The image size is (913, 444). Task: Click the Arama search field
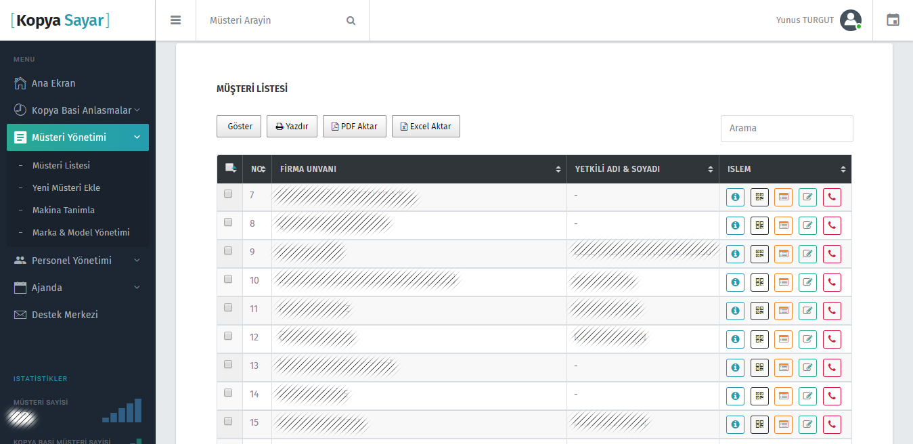tap(786, 129)
